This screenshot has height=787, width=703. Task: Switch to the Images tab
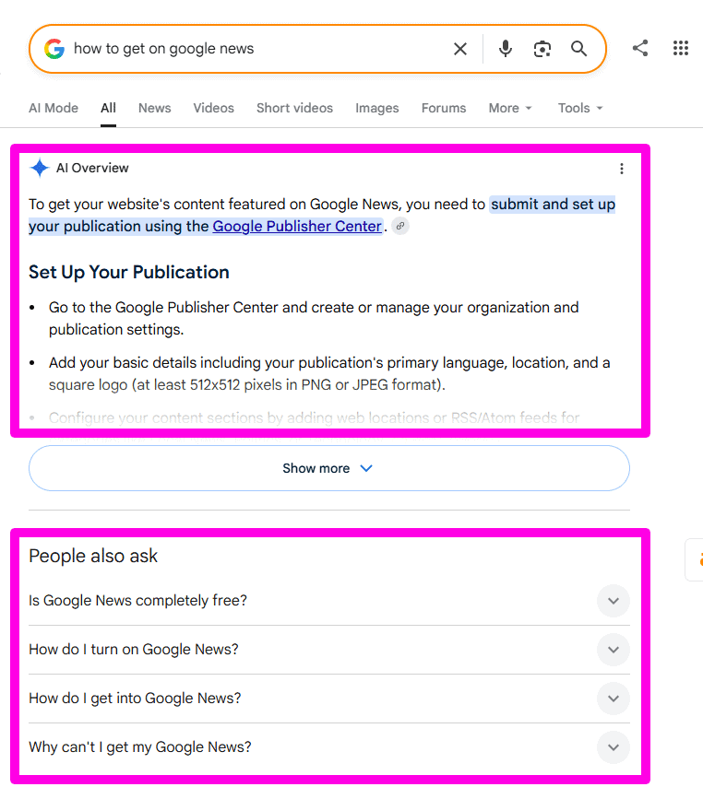(377, 108)
